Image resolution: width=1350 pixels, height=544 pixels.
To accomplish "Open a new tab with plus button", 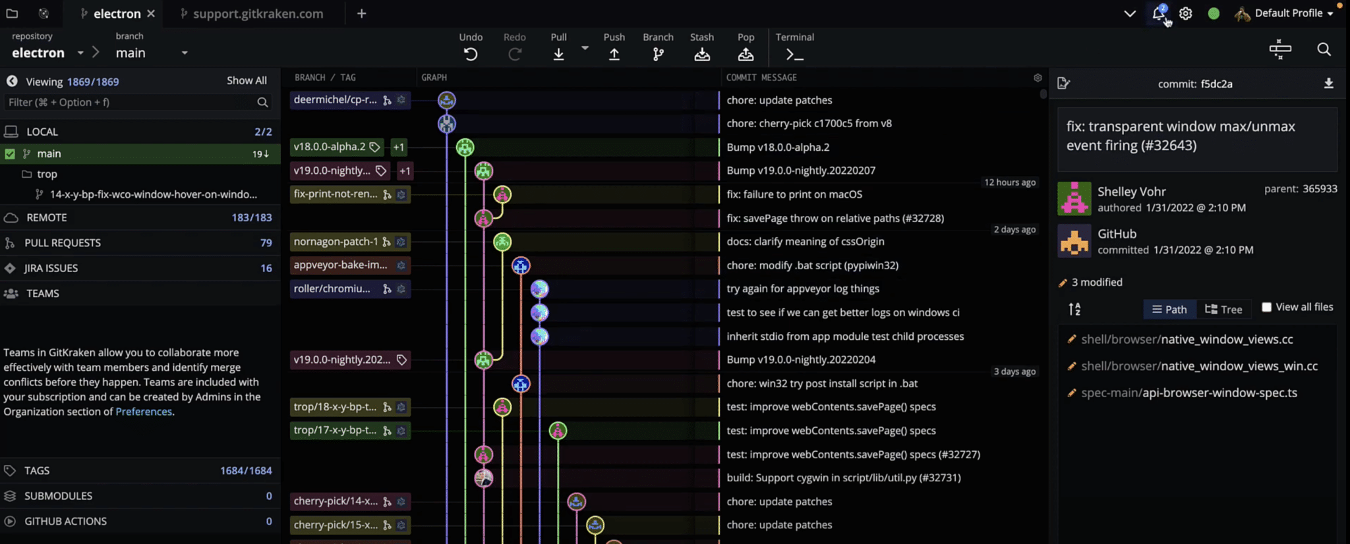I will pyautogui.click(x=361, y=13).
